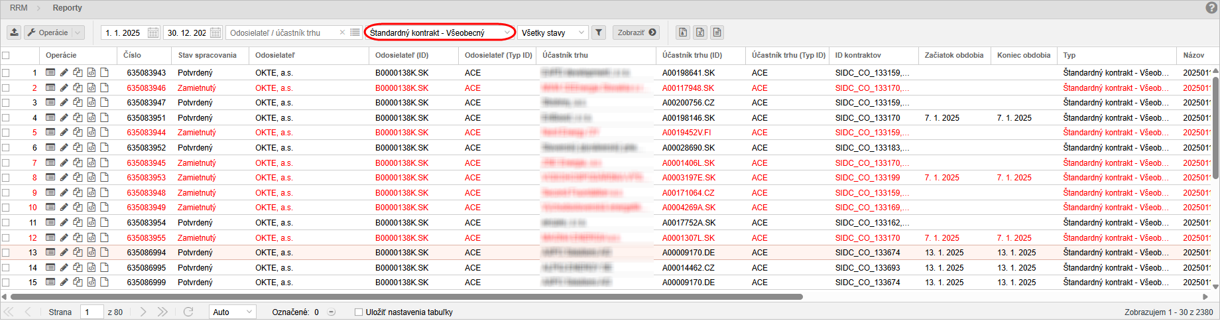Open the start date calendar picker
Image resolution: width=1220 pixels, height=325 pixels.
pos(153,32)
